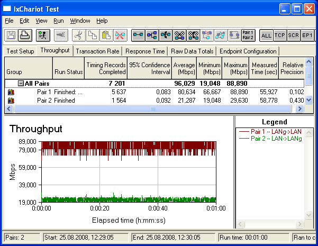Select legend entry Pair 1 -- LANg->LAN
This screenshot has height=246, width=318.
point(270,132)
